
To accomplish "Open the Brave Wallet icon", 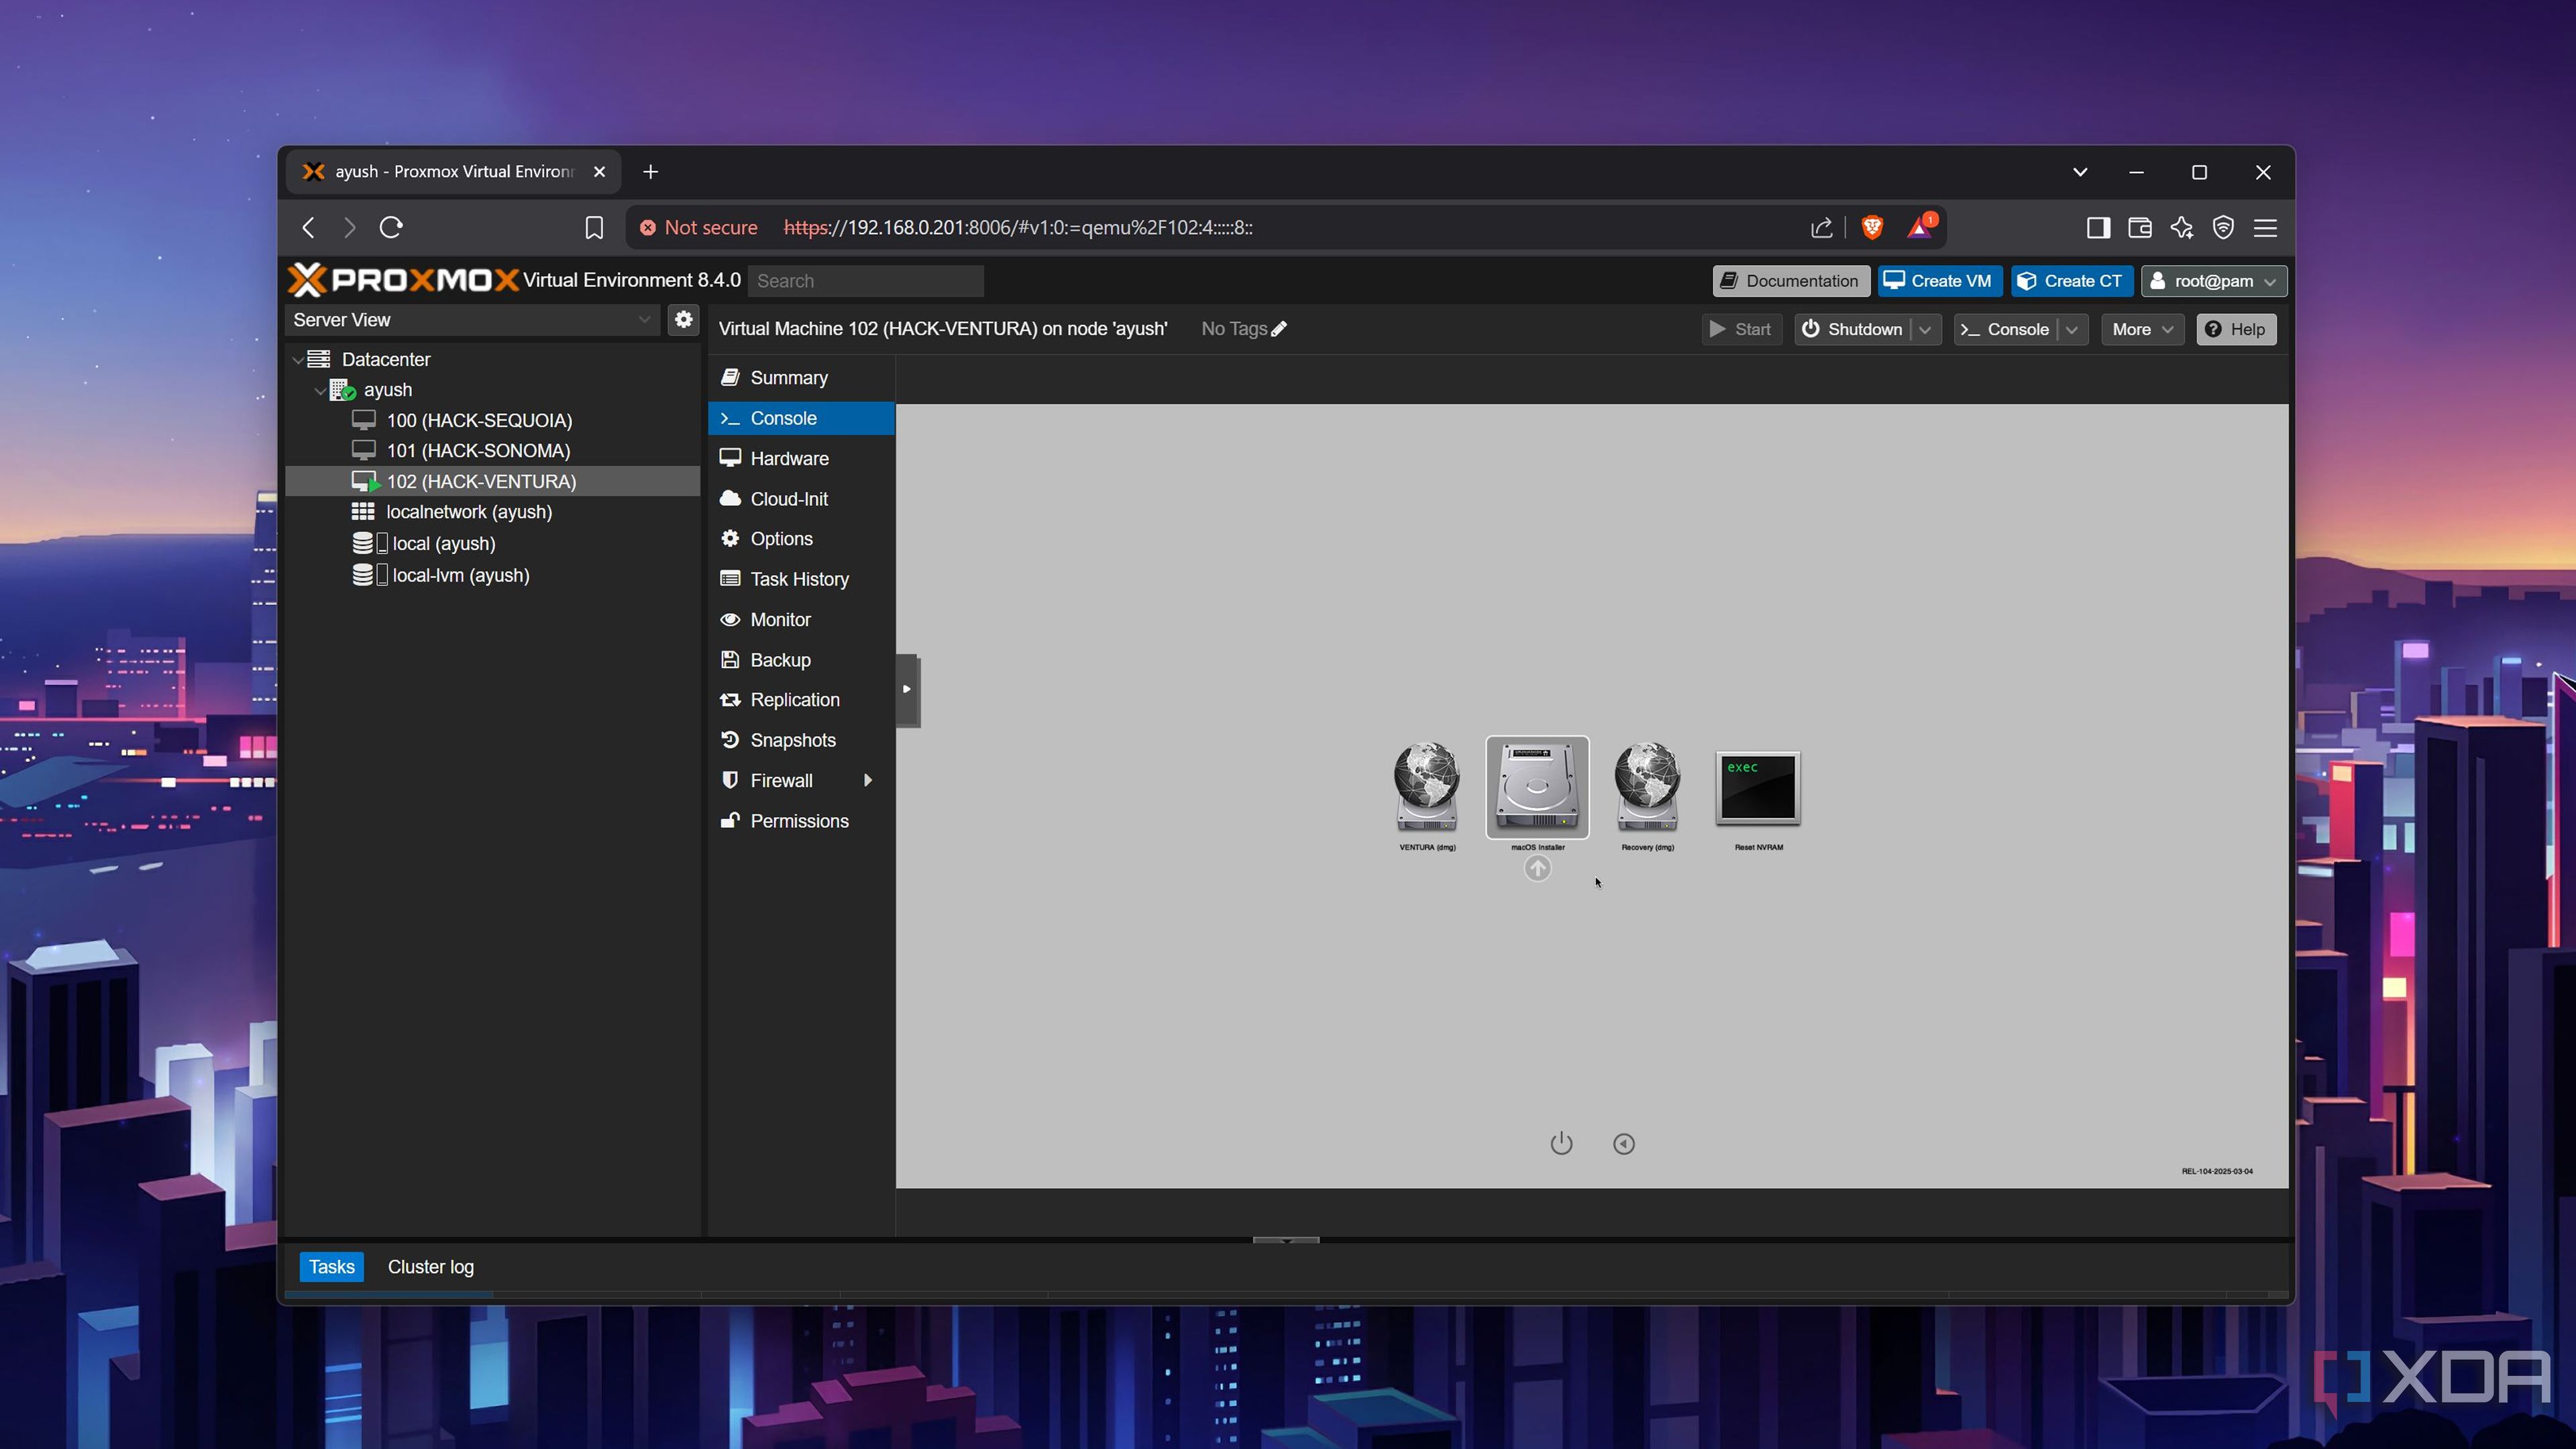I will tap(2140, 228).
